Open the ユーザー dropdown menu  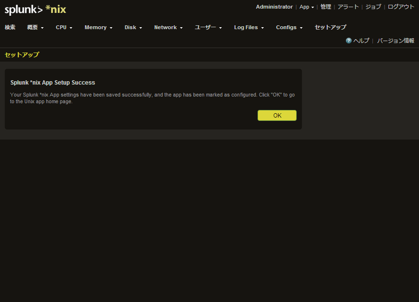pos(208,27)
